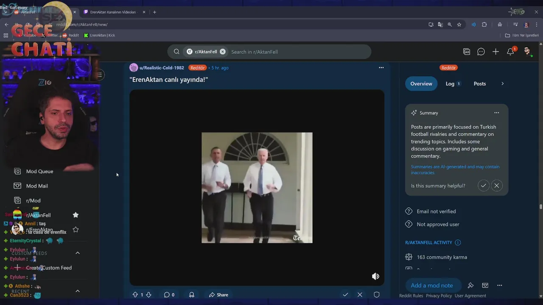This screenshot has width=543, height=305.
Task: Collapse the Custom Feeds section
Action: click(78, 253)
